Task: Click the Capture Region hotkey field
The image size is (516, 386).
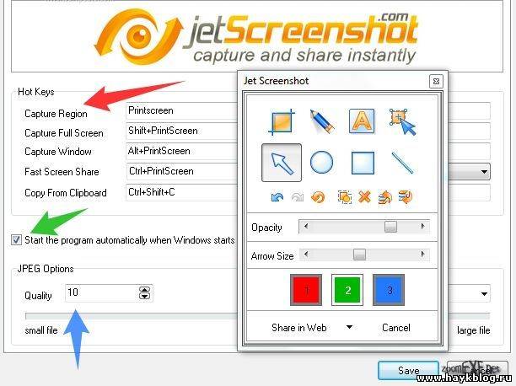Action: tap(181, 111)
